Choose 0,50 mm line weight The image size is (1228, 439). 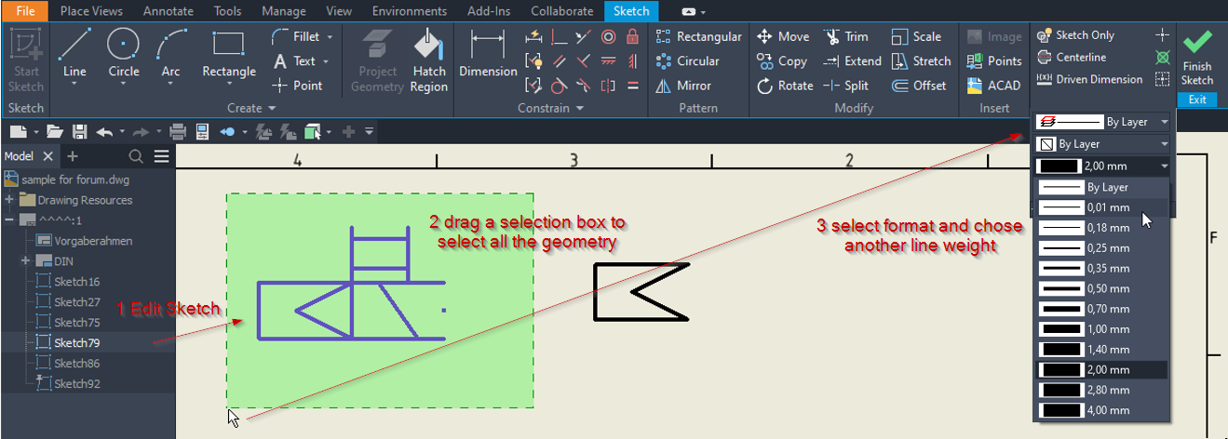pos(1101,288)
